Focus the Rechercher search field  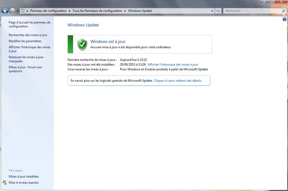[253, 11]
